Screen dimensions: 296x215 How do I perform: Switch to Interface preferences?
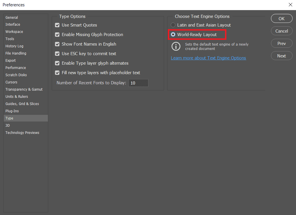[26, 25]
